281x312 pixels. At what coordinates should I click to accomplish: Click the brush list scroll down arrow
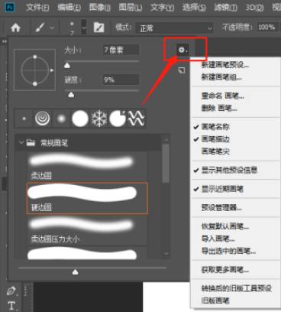tap(166, 253)
